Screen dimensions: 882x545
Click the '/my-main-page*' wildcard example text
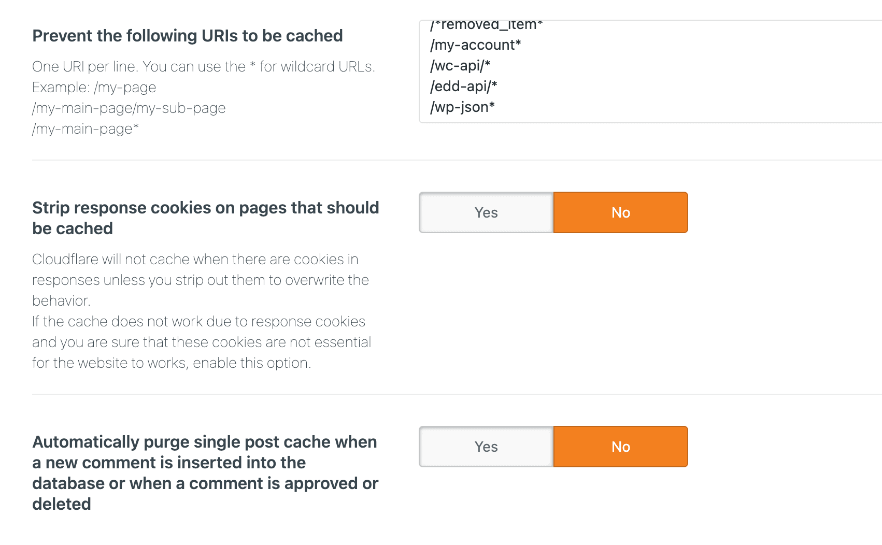click(86, 129)
